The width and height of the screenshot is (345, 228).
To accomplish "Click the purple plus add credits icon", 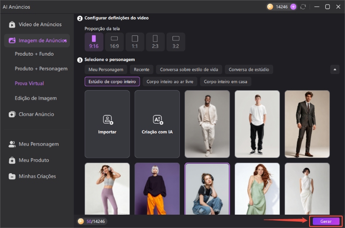I will 293,7.
